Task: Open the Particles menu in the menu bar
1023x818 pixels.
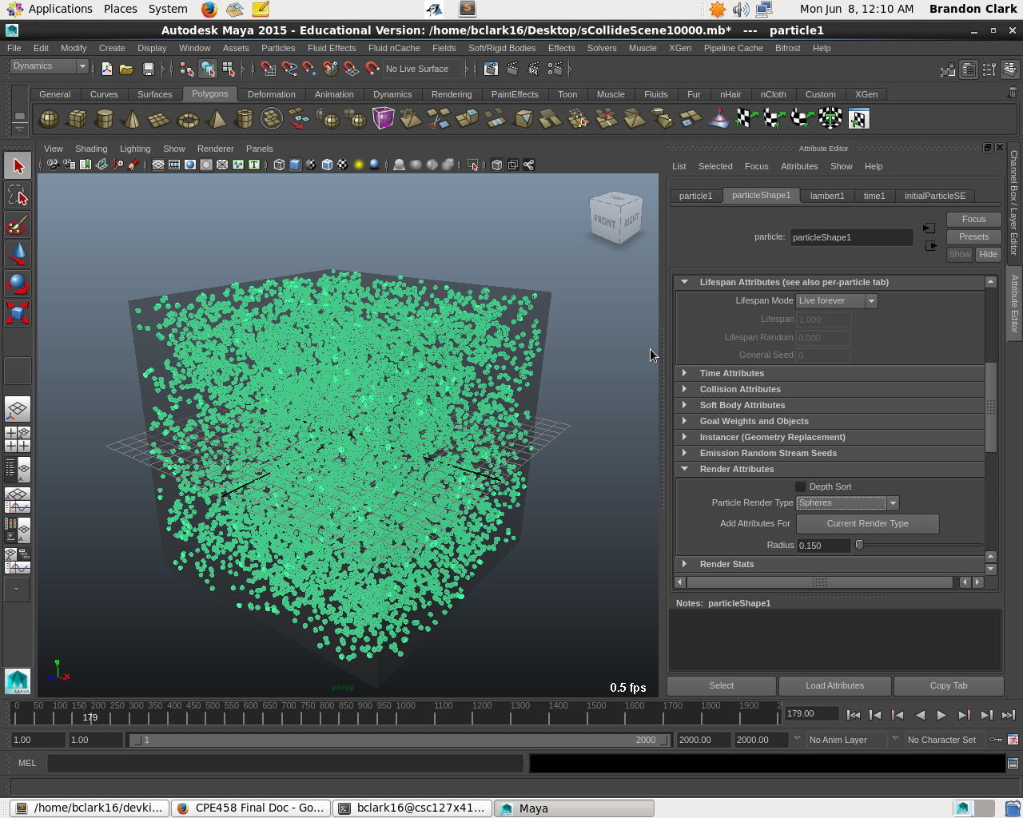Action: (x=278, y=48)
